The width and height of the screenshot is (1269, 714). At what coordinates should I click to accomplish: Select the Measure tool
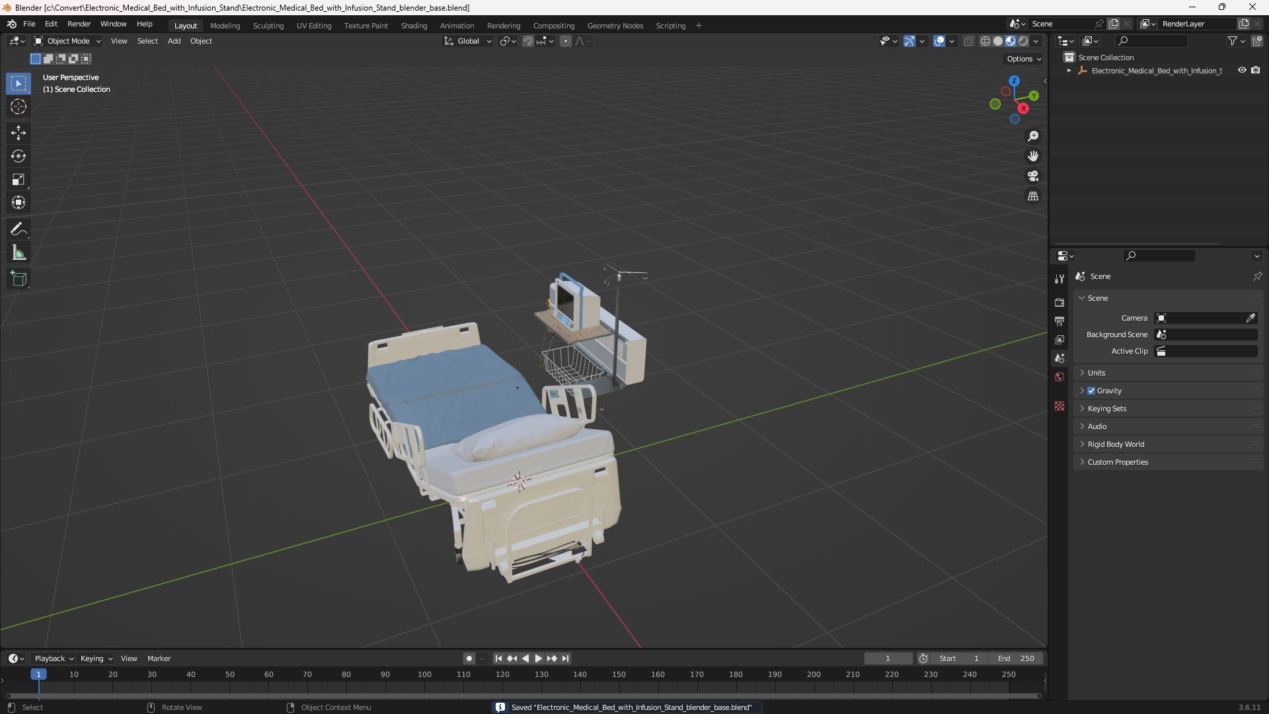19,253
